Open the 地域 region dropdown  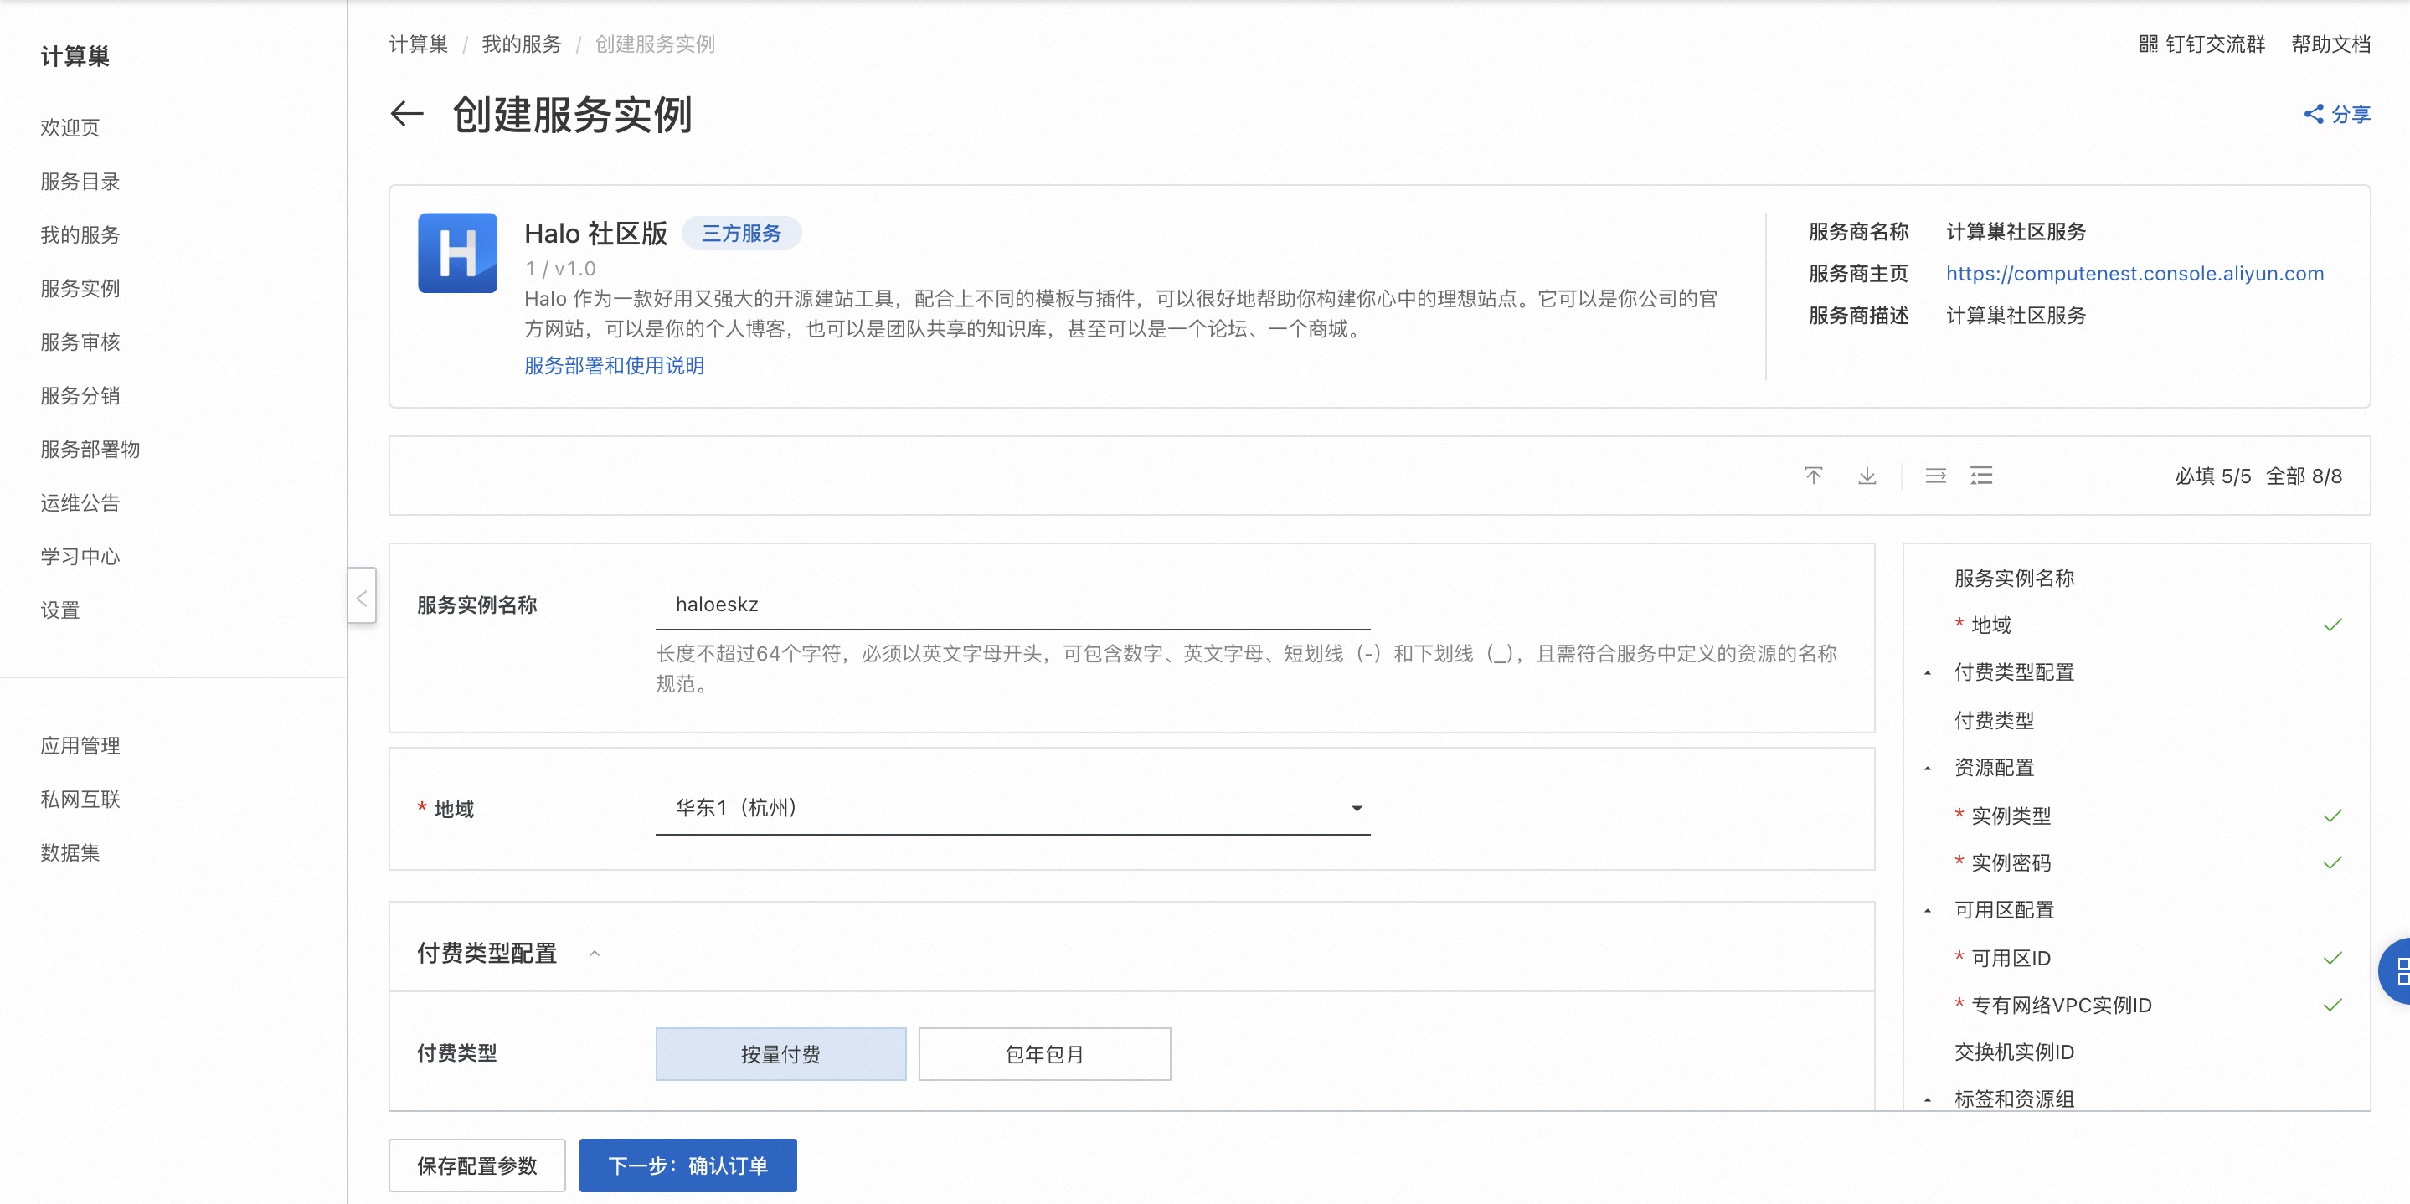[1012, 807]
